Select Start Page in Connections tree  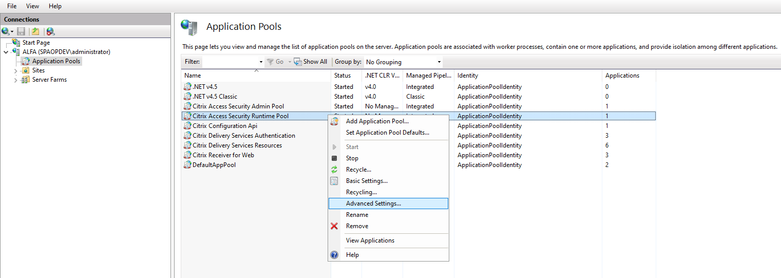click(x=36, y=43)
